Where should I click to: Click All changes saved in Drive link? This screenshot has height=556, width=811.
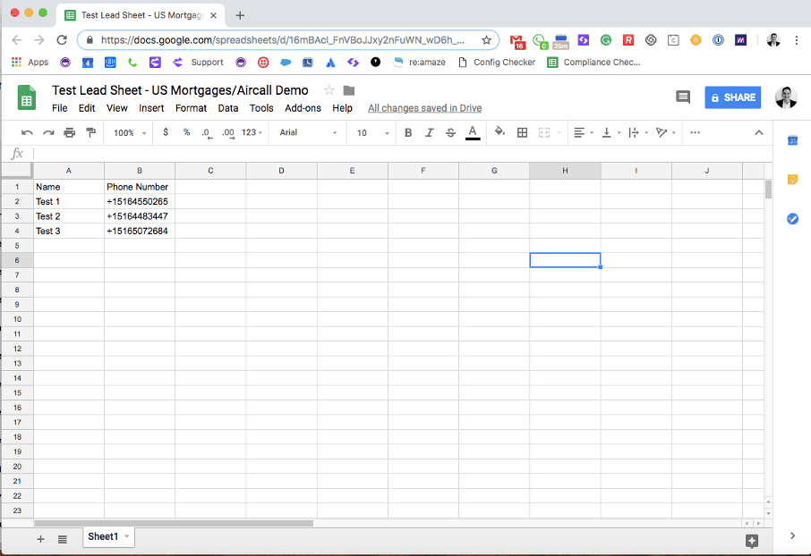coord(424,108)
